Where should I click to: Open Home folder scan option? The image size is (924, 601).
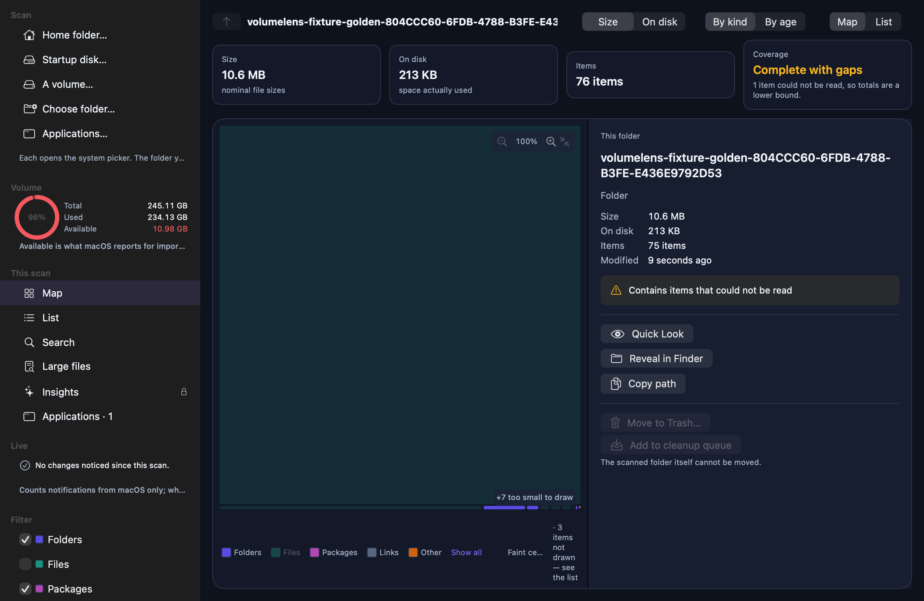[100, 35]
